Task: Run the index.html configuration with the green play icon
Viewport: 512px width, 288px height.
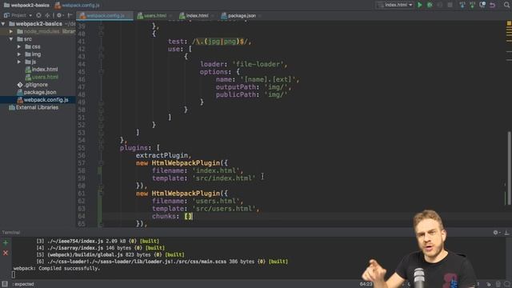Action: pyautogui.click(x=419, y=5)
